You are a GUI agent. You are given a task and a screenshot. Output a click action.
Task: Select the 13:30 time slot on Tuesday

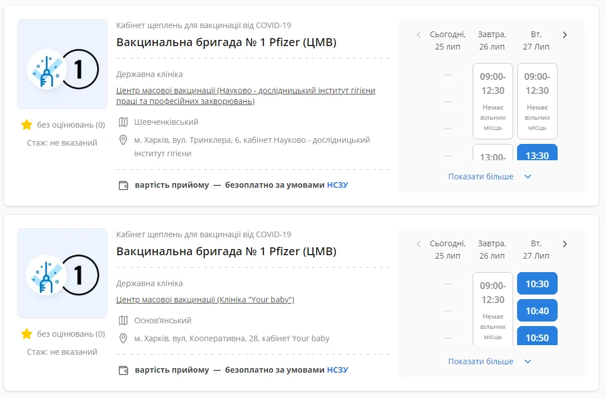[537, 153]
